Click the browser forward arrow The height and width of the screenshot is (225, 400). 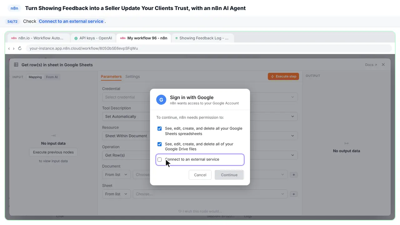(14, 48)
